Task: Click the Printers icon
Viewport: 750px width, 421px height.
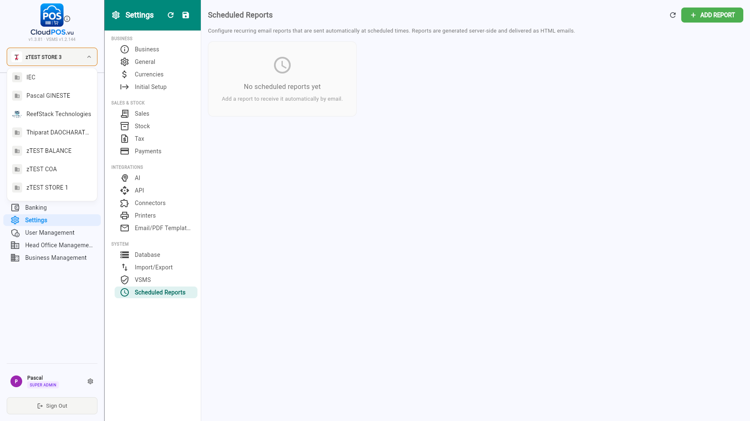Action: point(125,216)
